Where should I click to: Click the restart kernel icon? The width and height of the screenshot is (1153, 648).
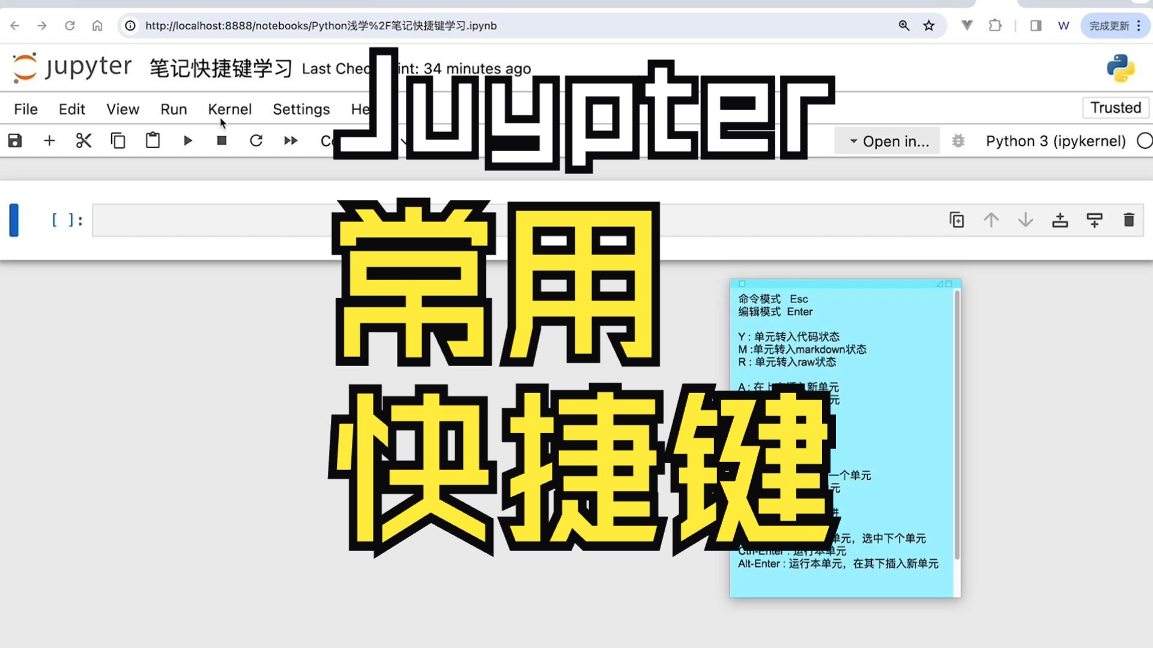tap(256, 141)
